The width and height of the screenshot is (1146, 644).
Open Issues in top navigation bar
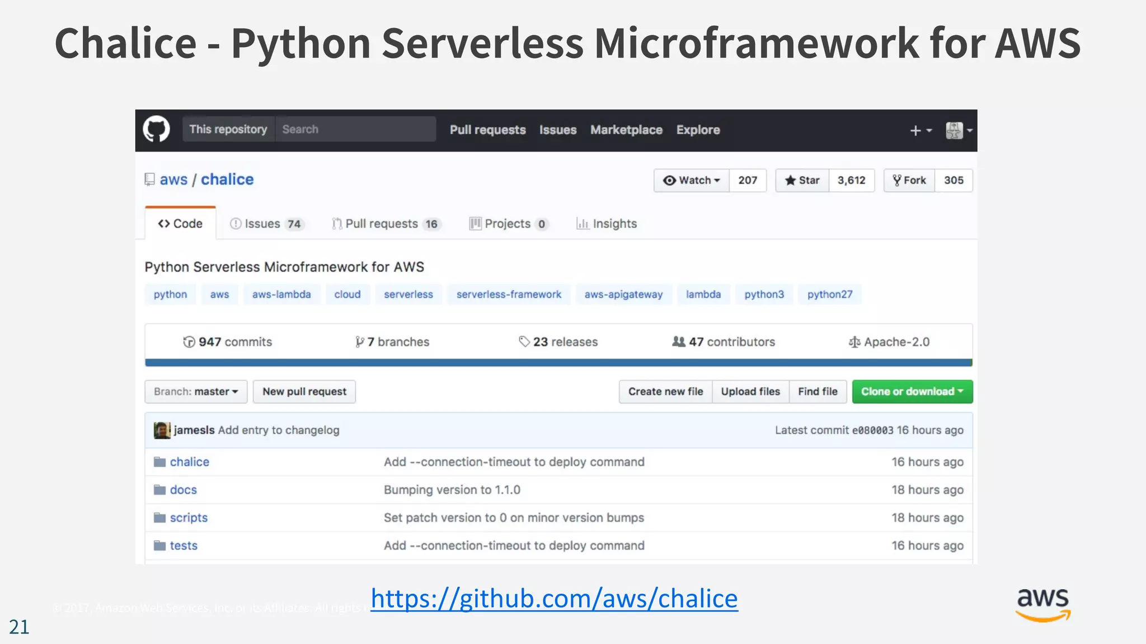(558, 130)
